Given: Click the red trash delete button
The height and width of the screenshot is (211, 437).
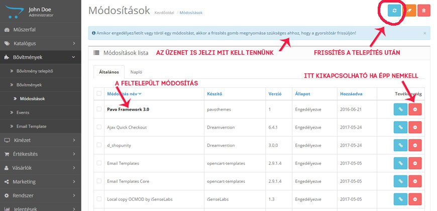Looking at the screenshot, I should [424, 11].
